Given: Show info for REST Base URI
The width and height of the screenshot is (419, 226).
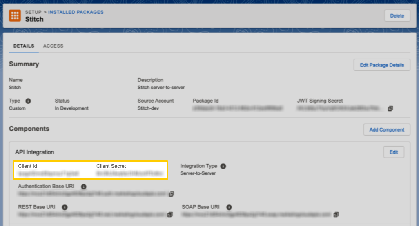Looking at the screenshot, I should [65, 207].
